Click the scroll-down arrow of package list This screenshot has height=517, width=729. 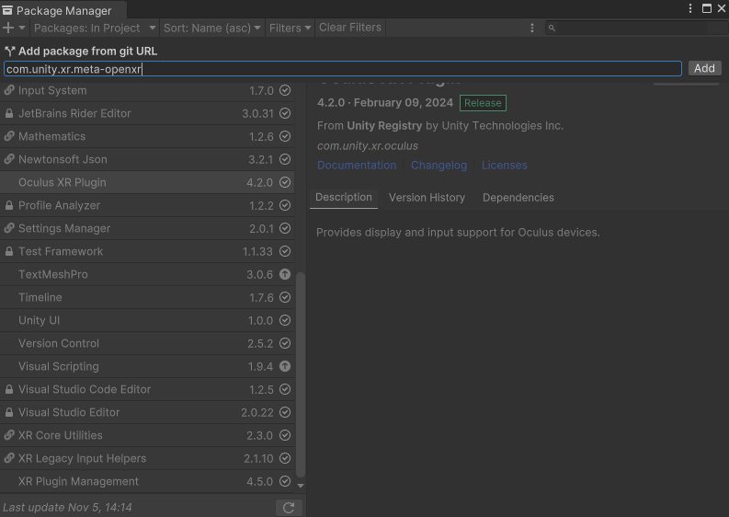301,486
